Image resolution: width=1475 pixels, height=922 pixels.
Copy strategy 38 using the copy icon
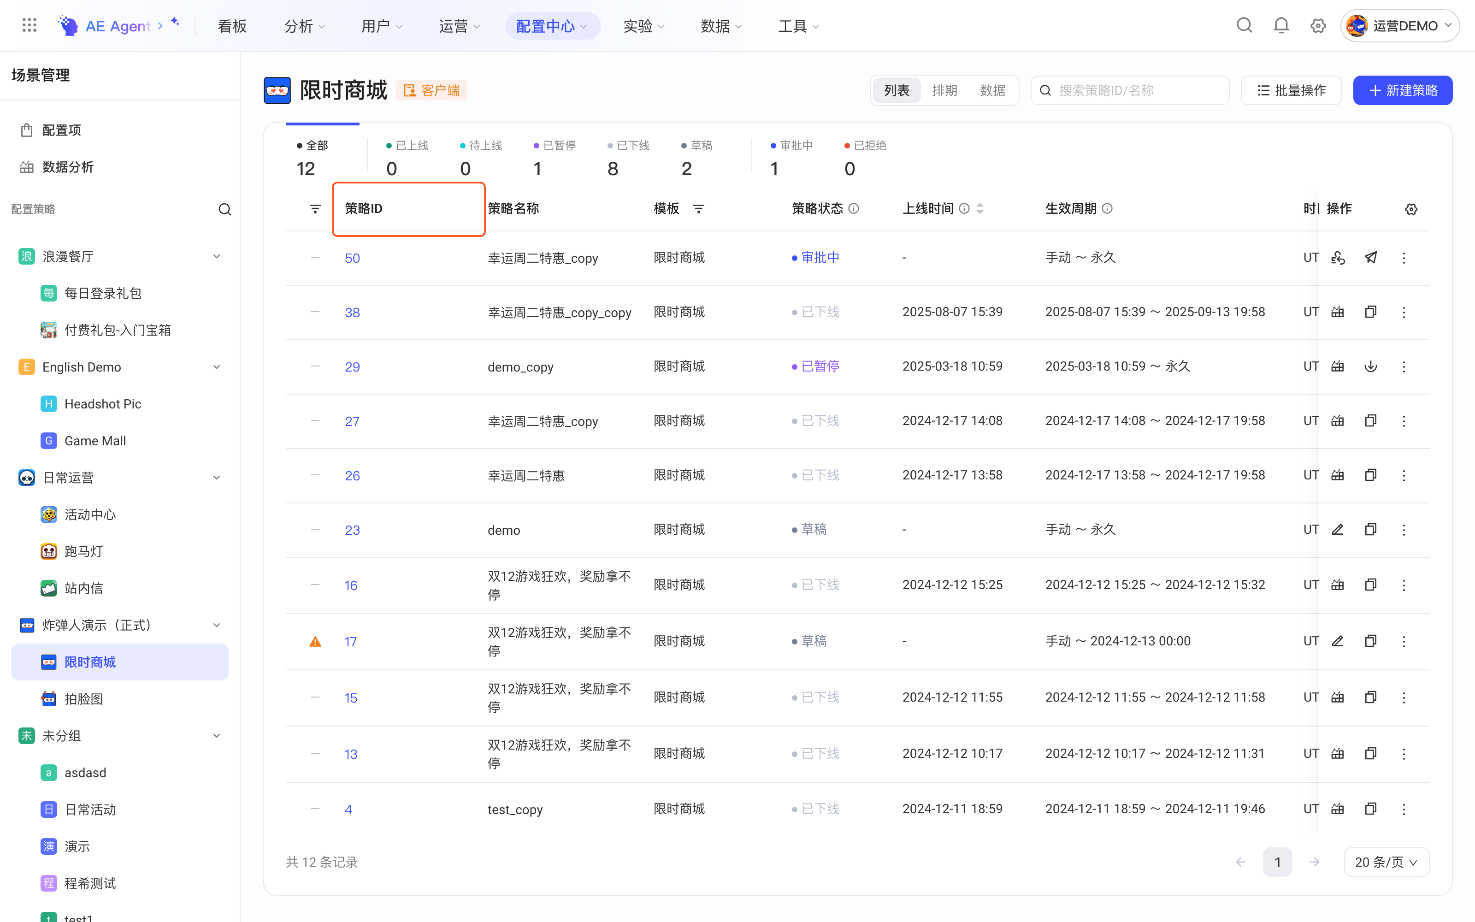1371,312
